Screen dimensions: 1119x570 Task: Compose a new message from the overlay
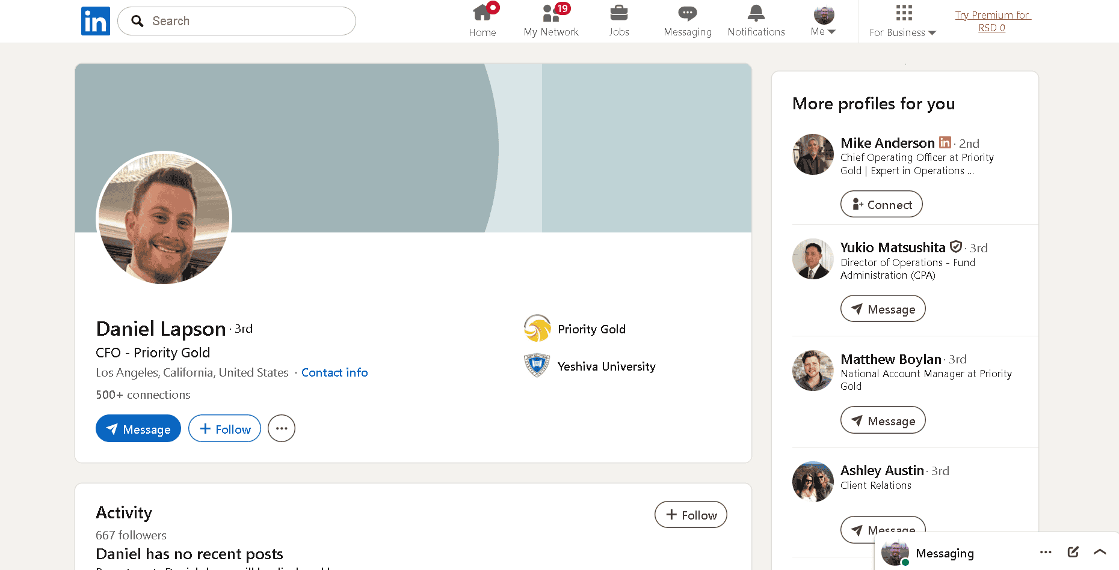1073,552
